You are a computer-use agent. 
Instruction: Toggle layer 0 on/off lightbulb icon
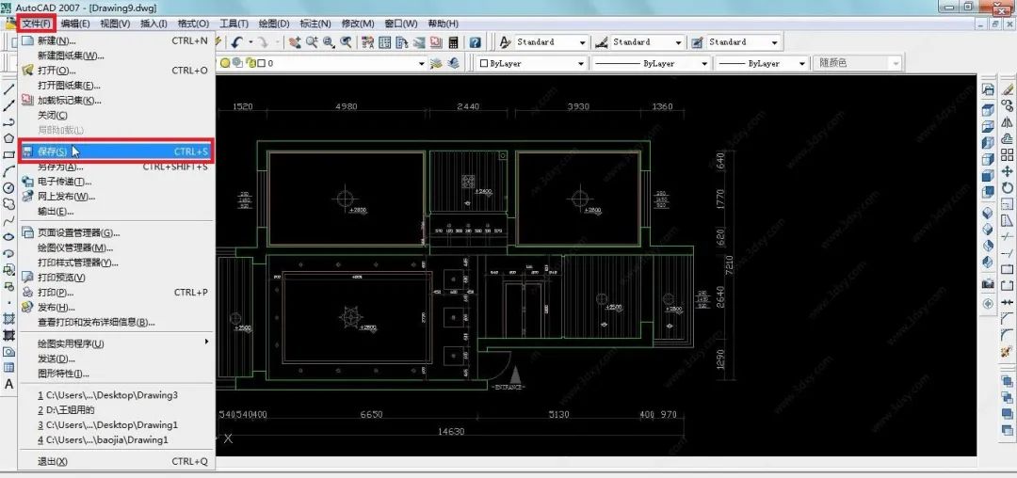point(225,63)
